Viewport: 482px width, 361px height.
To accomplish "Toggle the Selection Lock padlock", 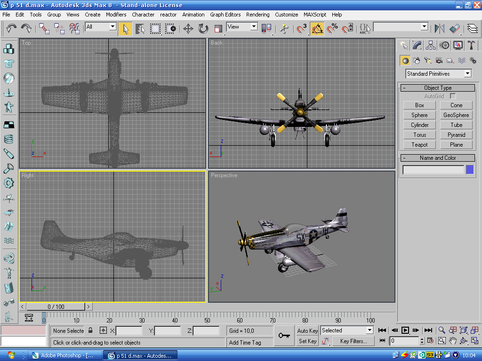I will (90, 330).
